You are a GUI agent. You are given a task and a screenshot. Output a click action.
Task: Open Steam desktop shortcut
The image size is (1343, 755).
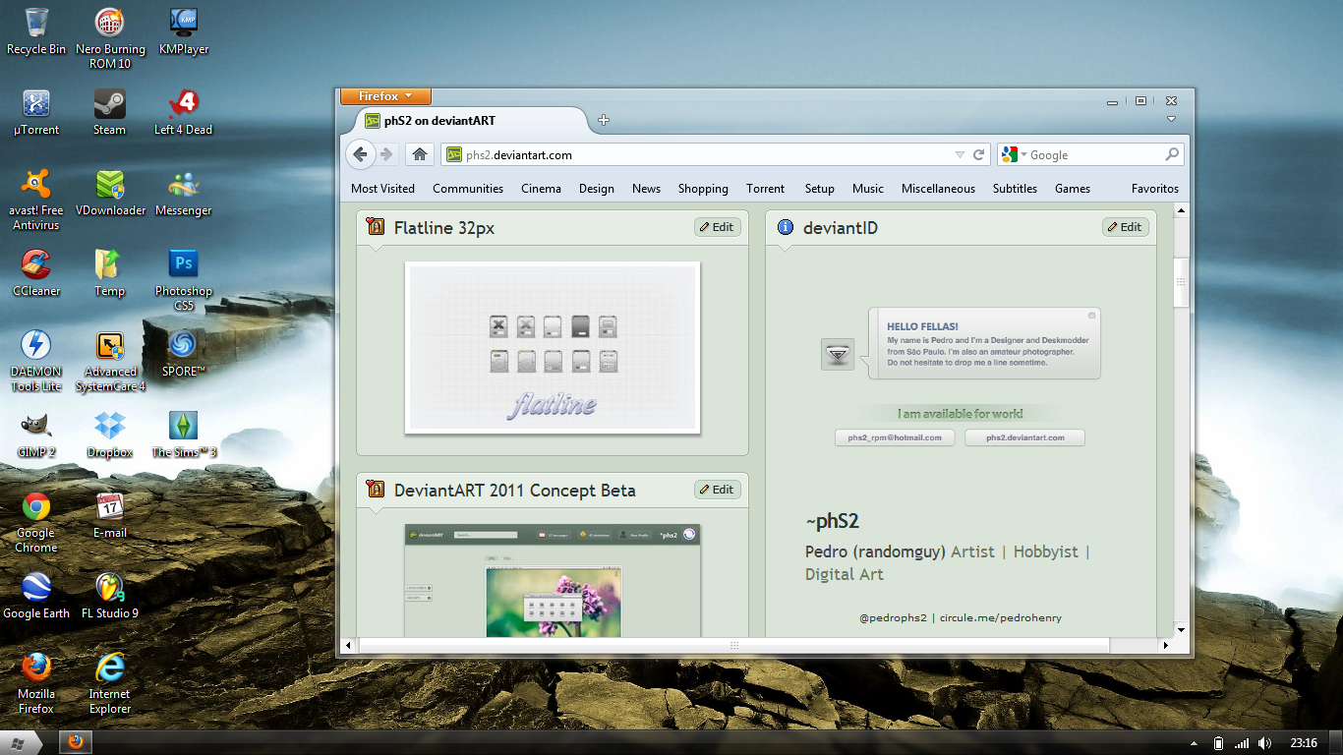coord(110,112)
